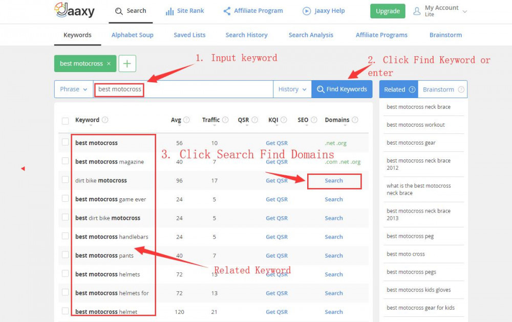Check the box for best dirt bike motocross
This screenshot has height=322, width=512.
66,217
